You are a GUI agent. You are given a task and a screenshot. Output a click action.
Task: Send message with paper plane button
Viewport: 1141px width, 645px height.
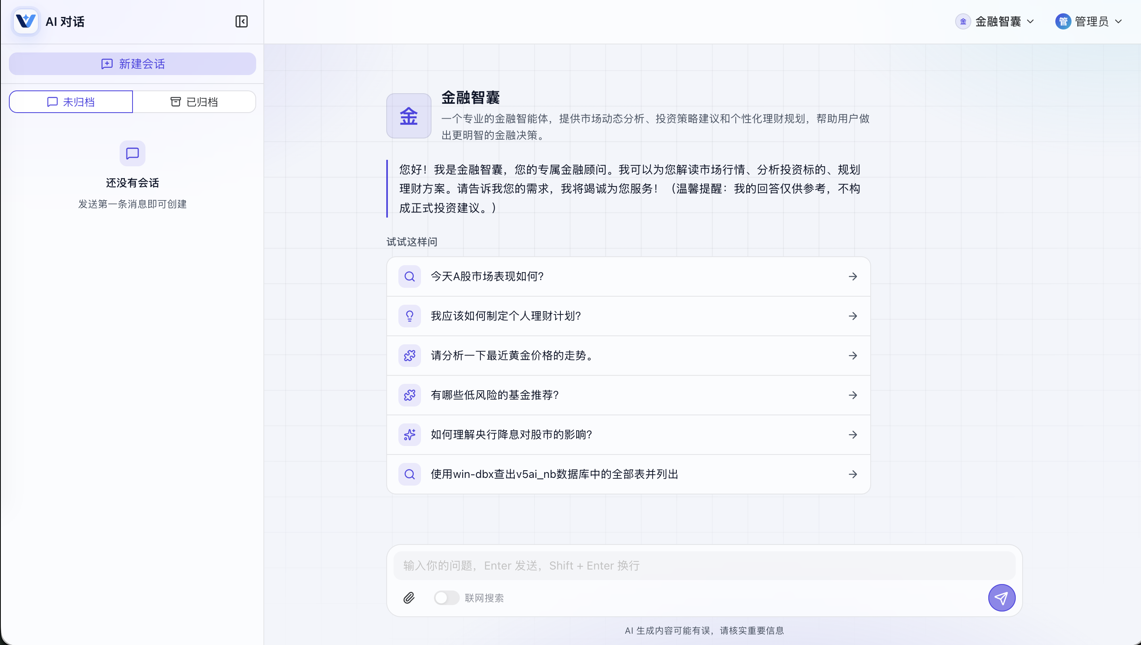pyautogui.click(x=1001, y=598)
